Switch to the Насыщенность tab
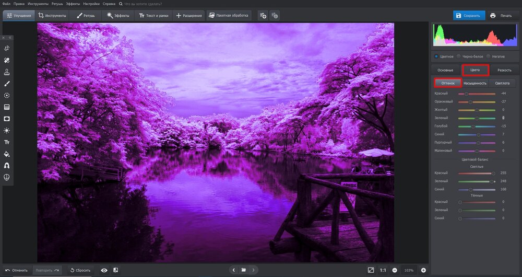The image size is (522, 277). pyautogui.click(x=476, y=83)
